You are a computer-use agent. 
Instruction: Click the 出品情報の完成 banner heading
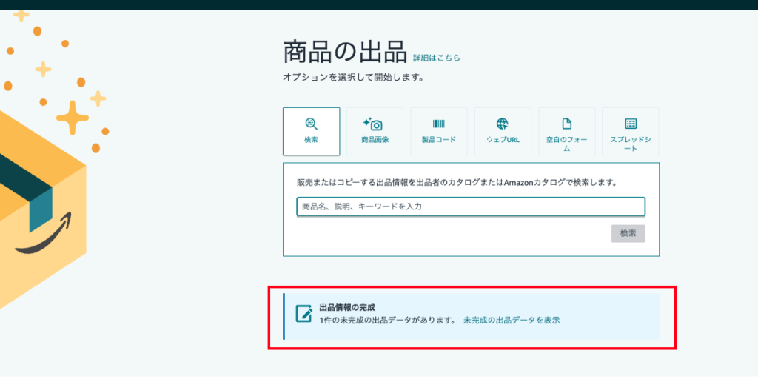click(346, 307)
